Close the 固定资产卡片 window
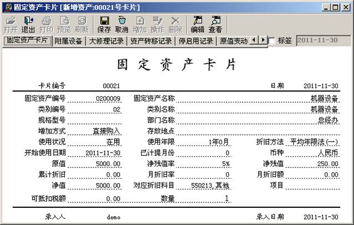This screenshot has width=354, height=225. (346, 7)
